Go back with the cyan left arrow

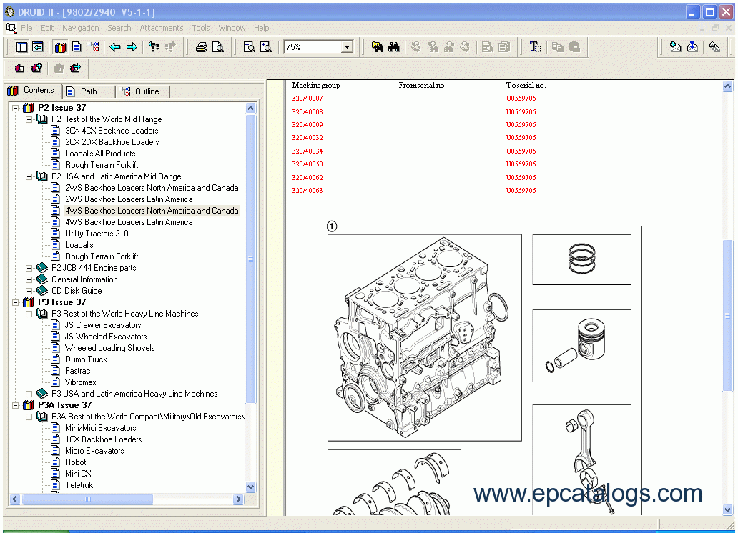[x=115, y=47]
